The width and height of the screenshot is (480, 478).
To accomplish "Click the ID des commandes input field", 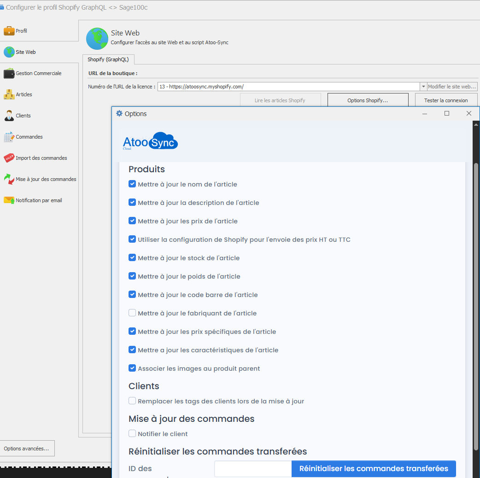I will pyautogui.click(x=253, y=468).
